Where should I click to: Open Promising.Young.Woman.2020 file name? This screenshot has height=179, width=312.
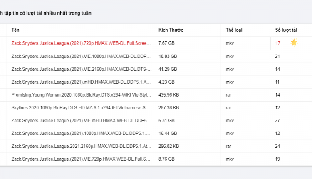pyautogui.click(x=81, y=95)
